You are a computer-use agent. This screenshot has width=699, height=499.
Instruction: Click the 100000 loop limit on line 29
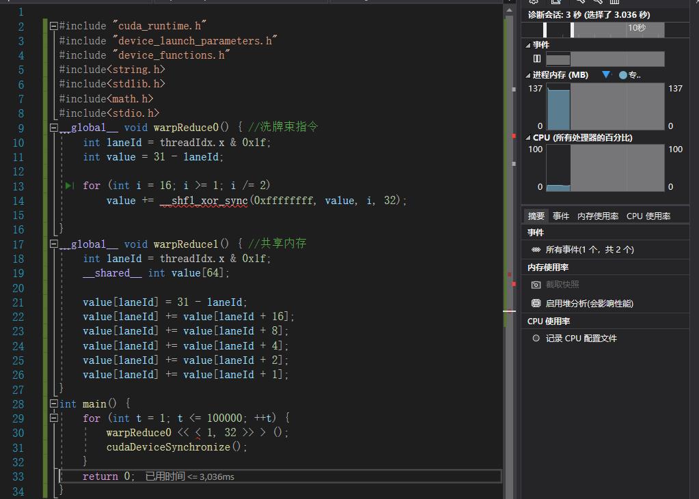tap(225, 418)
